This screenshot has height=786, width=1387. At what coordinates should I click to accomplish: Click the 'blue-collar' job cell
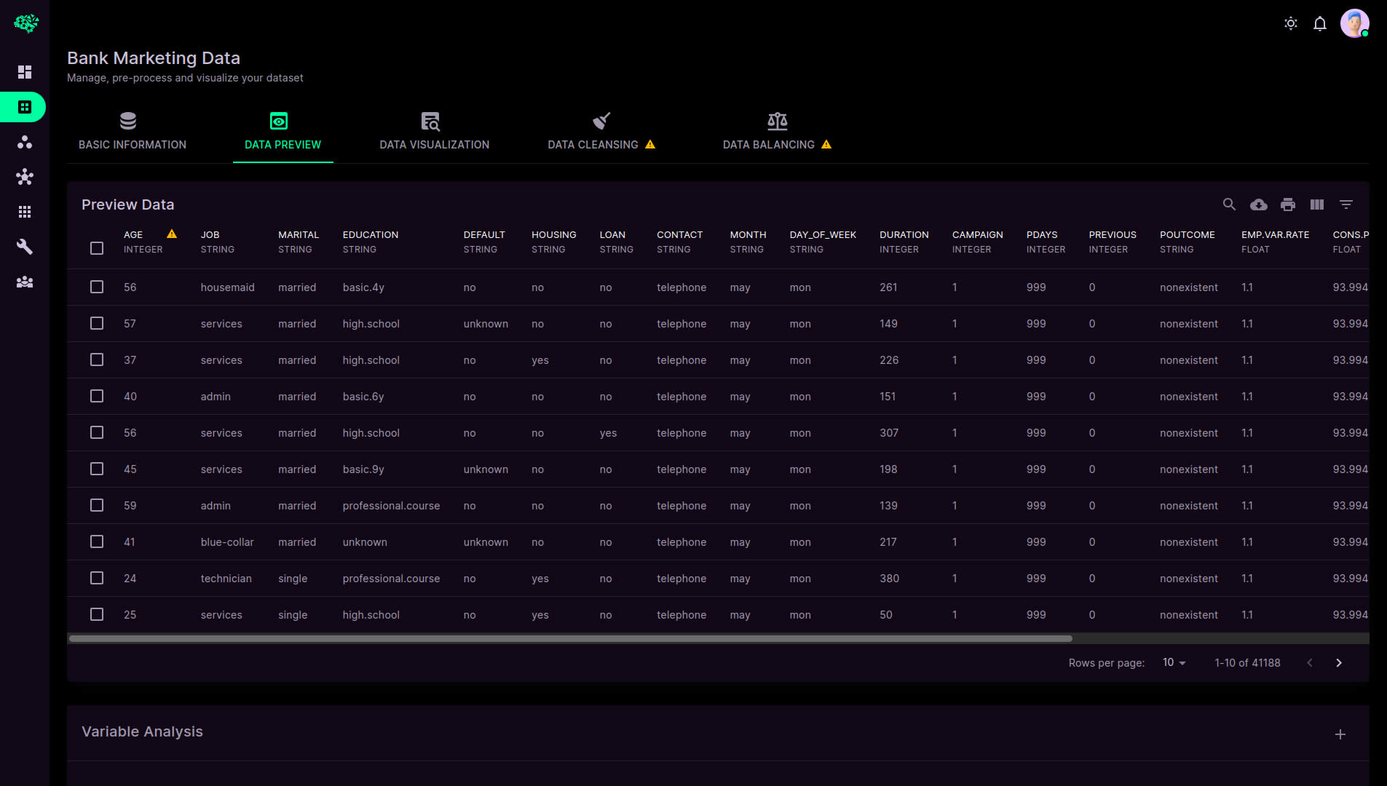tap(227, 542)
